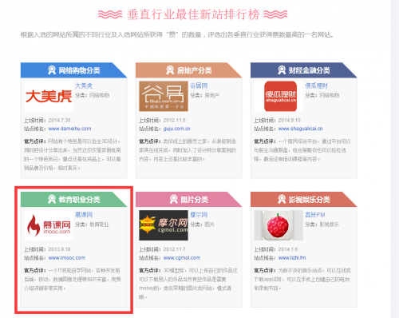
Task: Click launch date 2014.9.10 of 傻瓜理财
Action: pos(290,121)
